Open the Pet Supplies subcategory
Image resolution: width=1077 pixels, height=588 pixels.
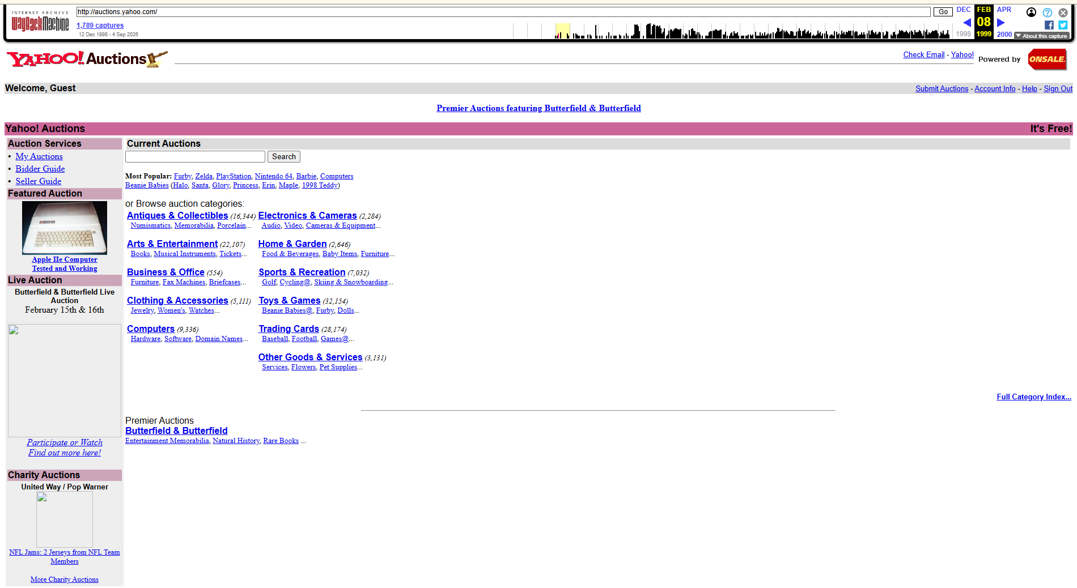click(338, 367)
